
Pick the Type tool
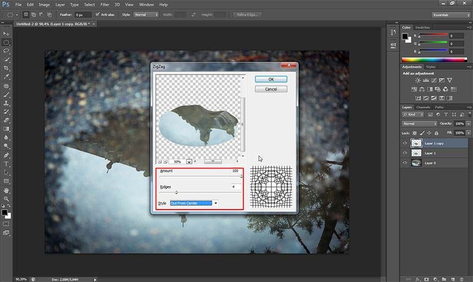click(6, 163)
